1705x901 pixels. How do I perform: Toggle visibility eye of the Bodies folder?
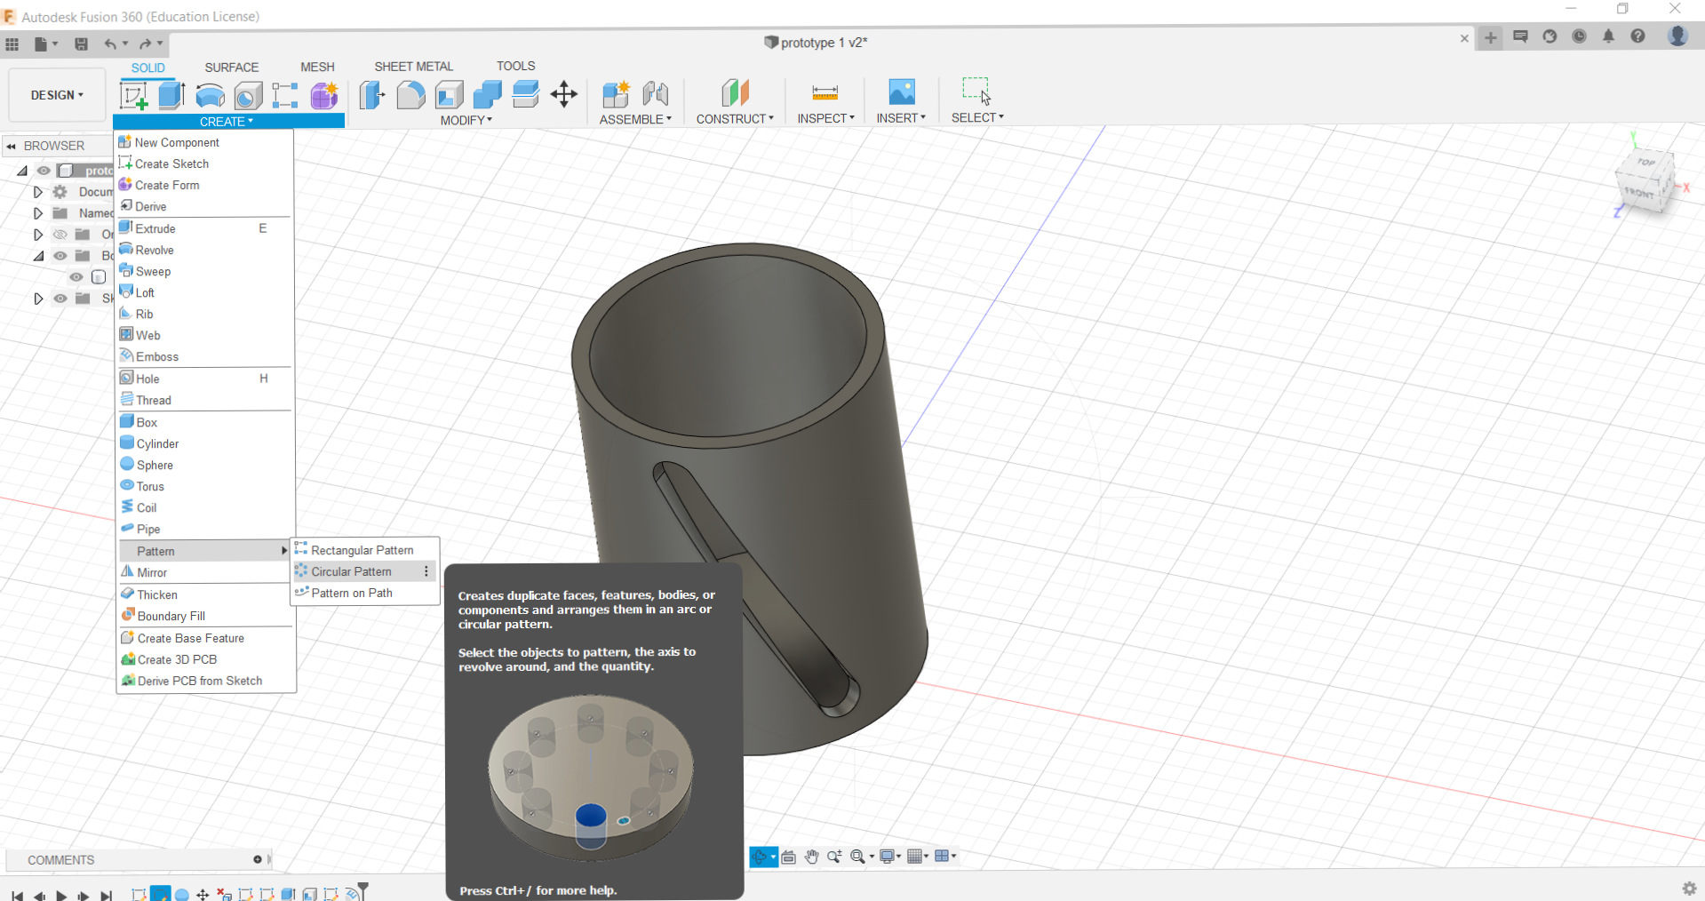(60, 256)
